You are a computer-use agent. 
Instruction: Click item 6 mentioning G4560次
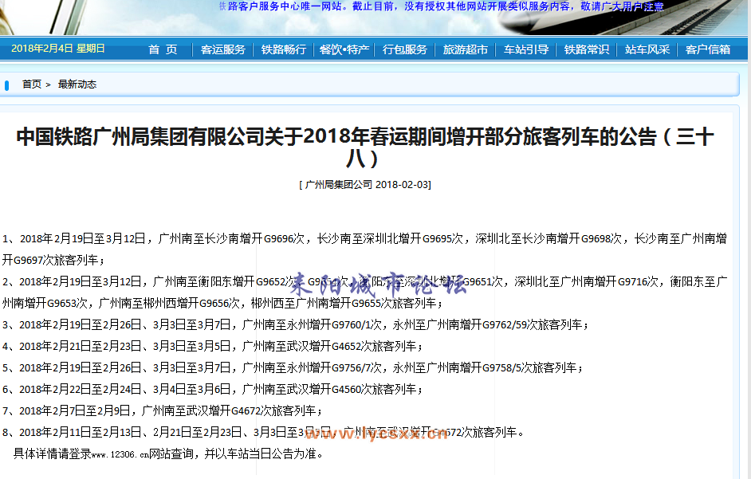pyautogui.click(x=213, y=390)
